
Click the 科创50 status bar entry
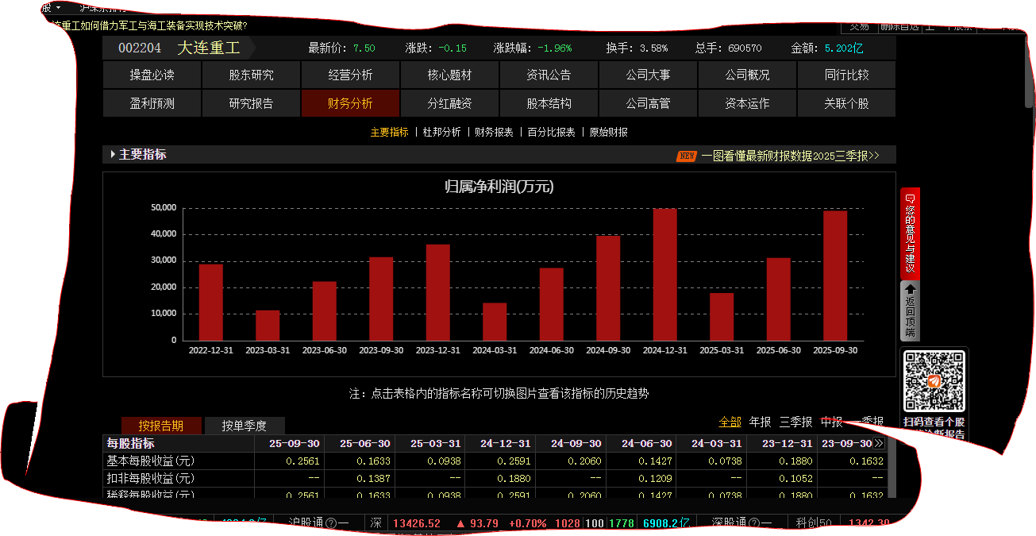(x=814, y=523)
